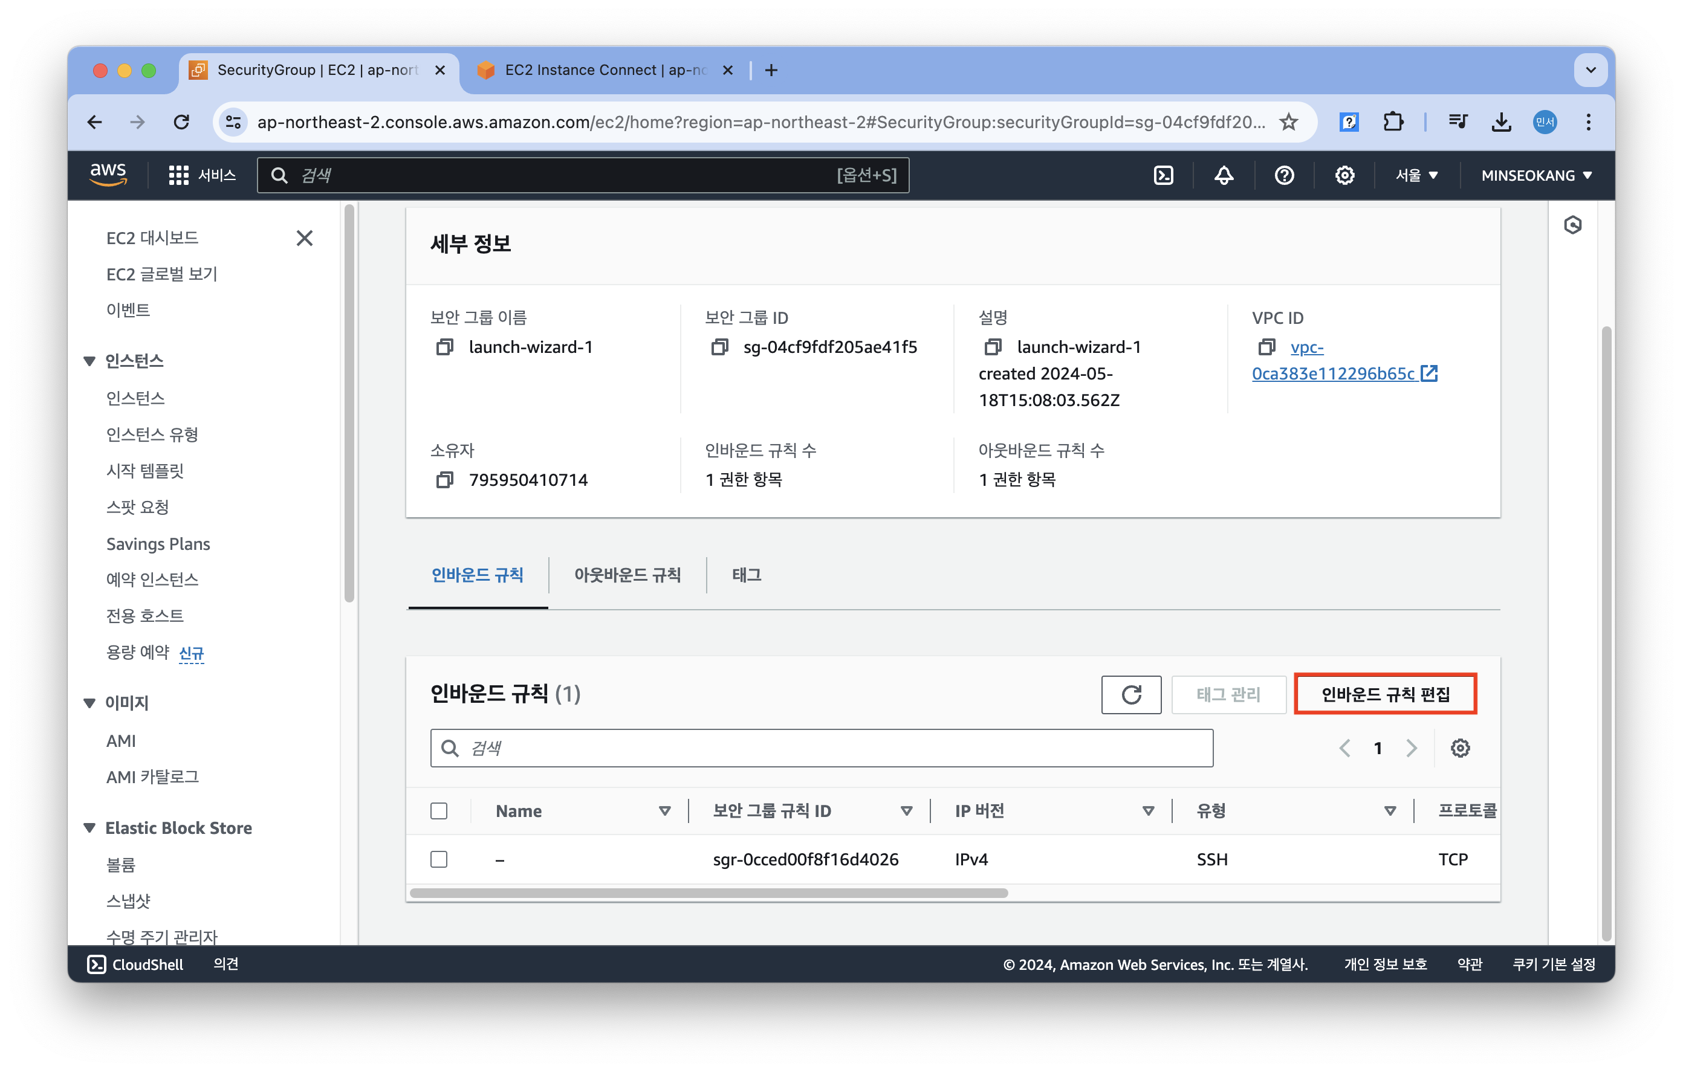Screen dimensions: 1683x1072
Task: Open inbound rules table preferences gear
Action: [x=1459, y=749]
